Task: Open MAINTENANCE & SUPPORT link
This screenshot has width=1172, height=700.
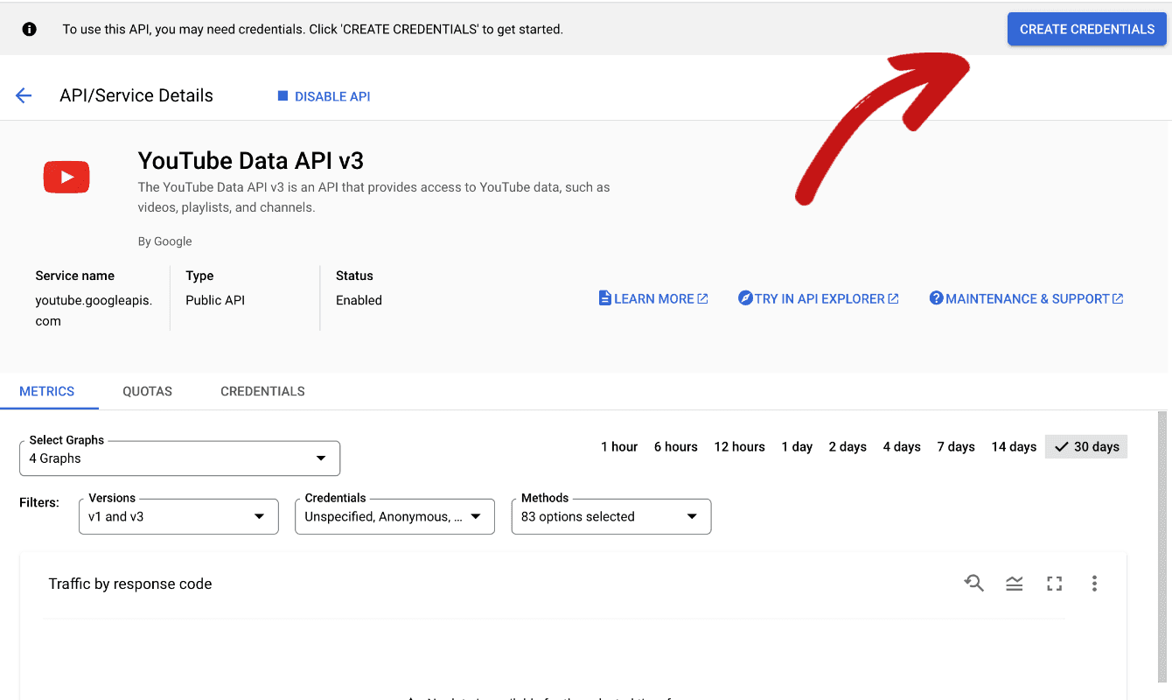Action: click(1026, 298)
